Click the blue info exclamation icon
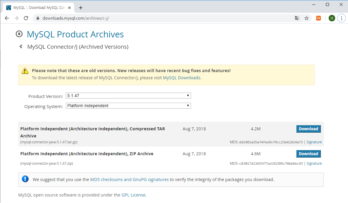This screenshot has width=348, height=203. point(25,179)
